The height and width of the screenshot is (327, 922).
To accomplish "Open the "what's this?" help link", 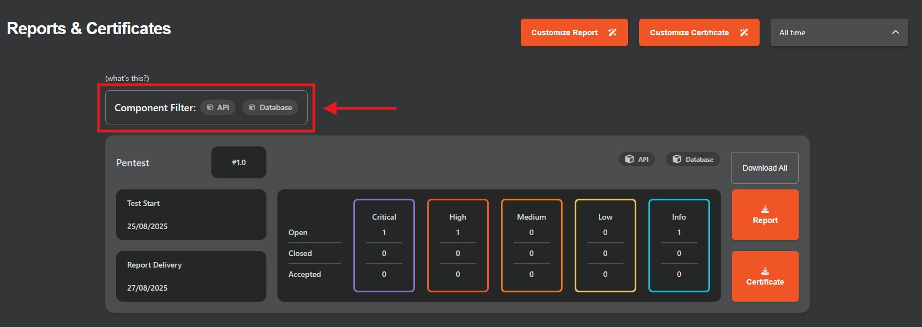I will (127, 78).
